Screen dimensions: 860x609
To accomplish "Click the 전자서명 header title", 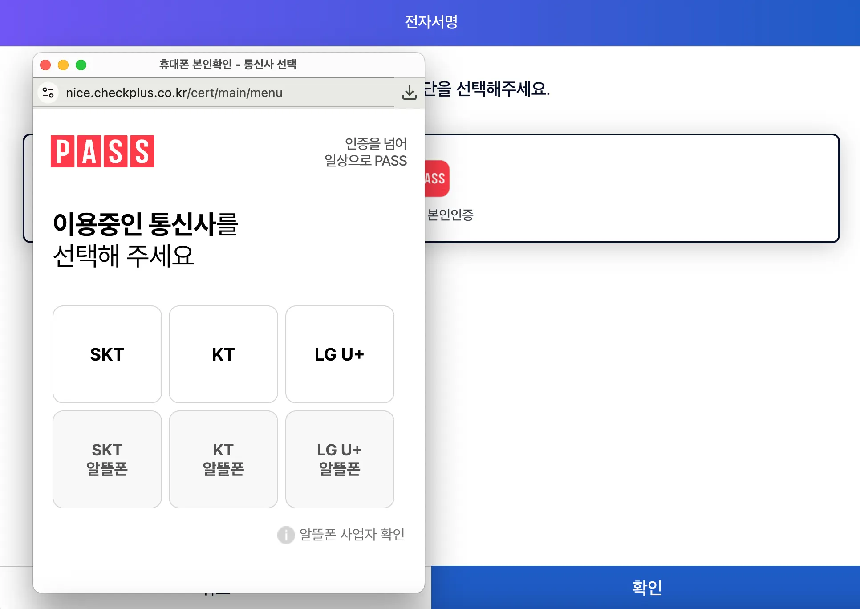I will [430, 22].
